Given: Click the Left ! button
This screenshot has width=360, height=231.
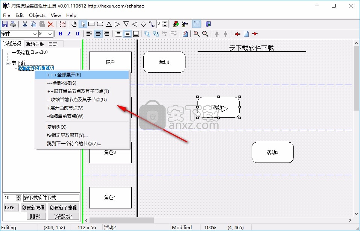Looking at the screenshot, I should (12, 208).
